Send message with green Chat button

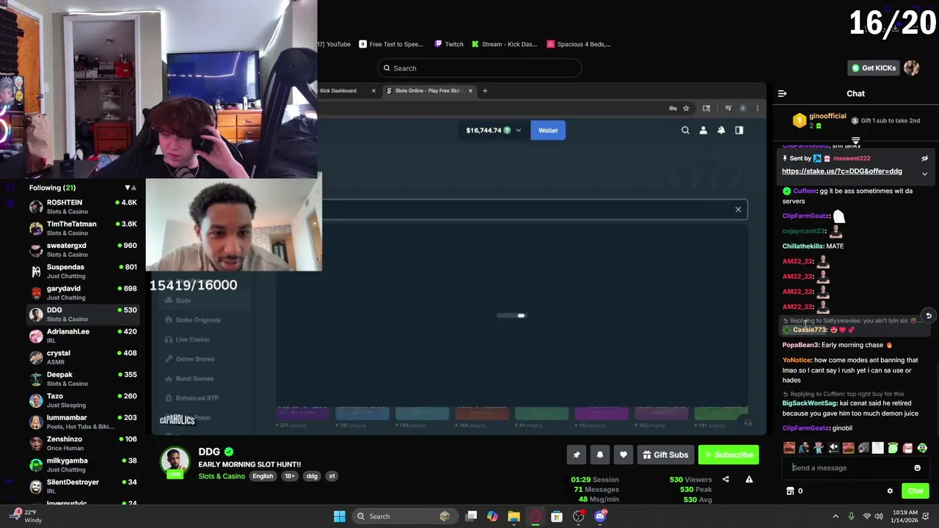915,491
